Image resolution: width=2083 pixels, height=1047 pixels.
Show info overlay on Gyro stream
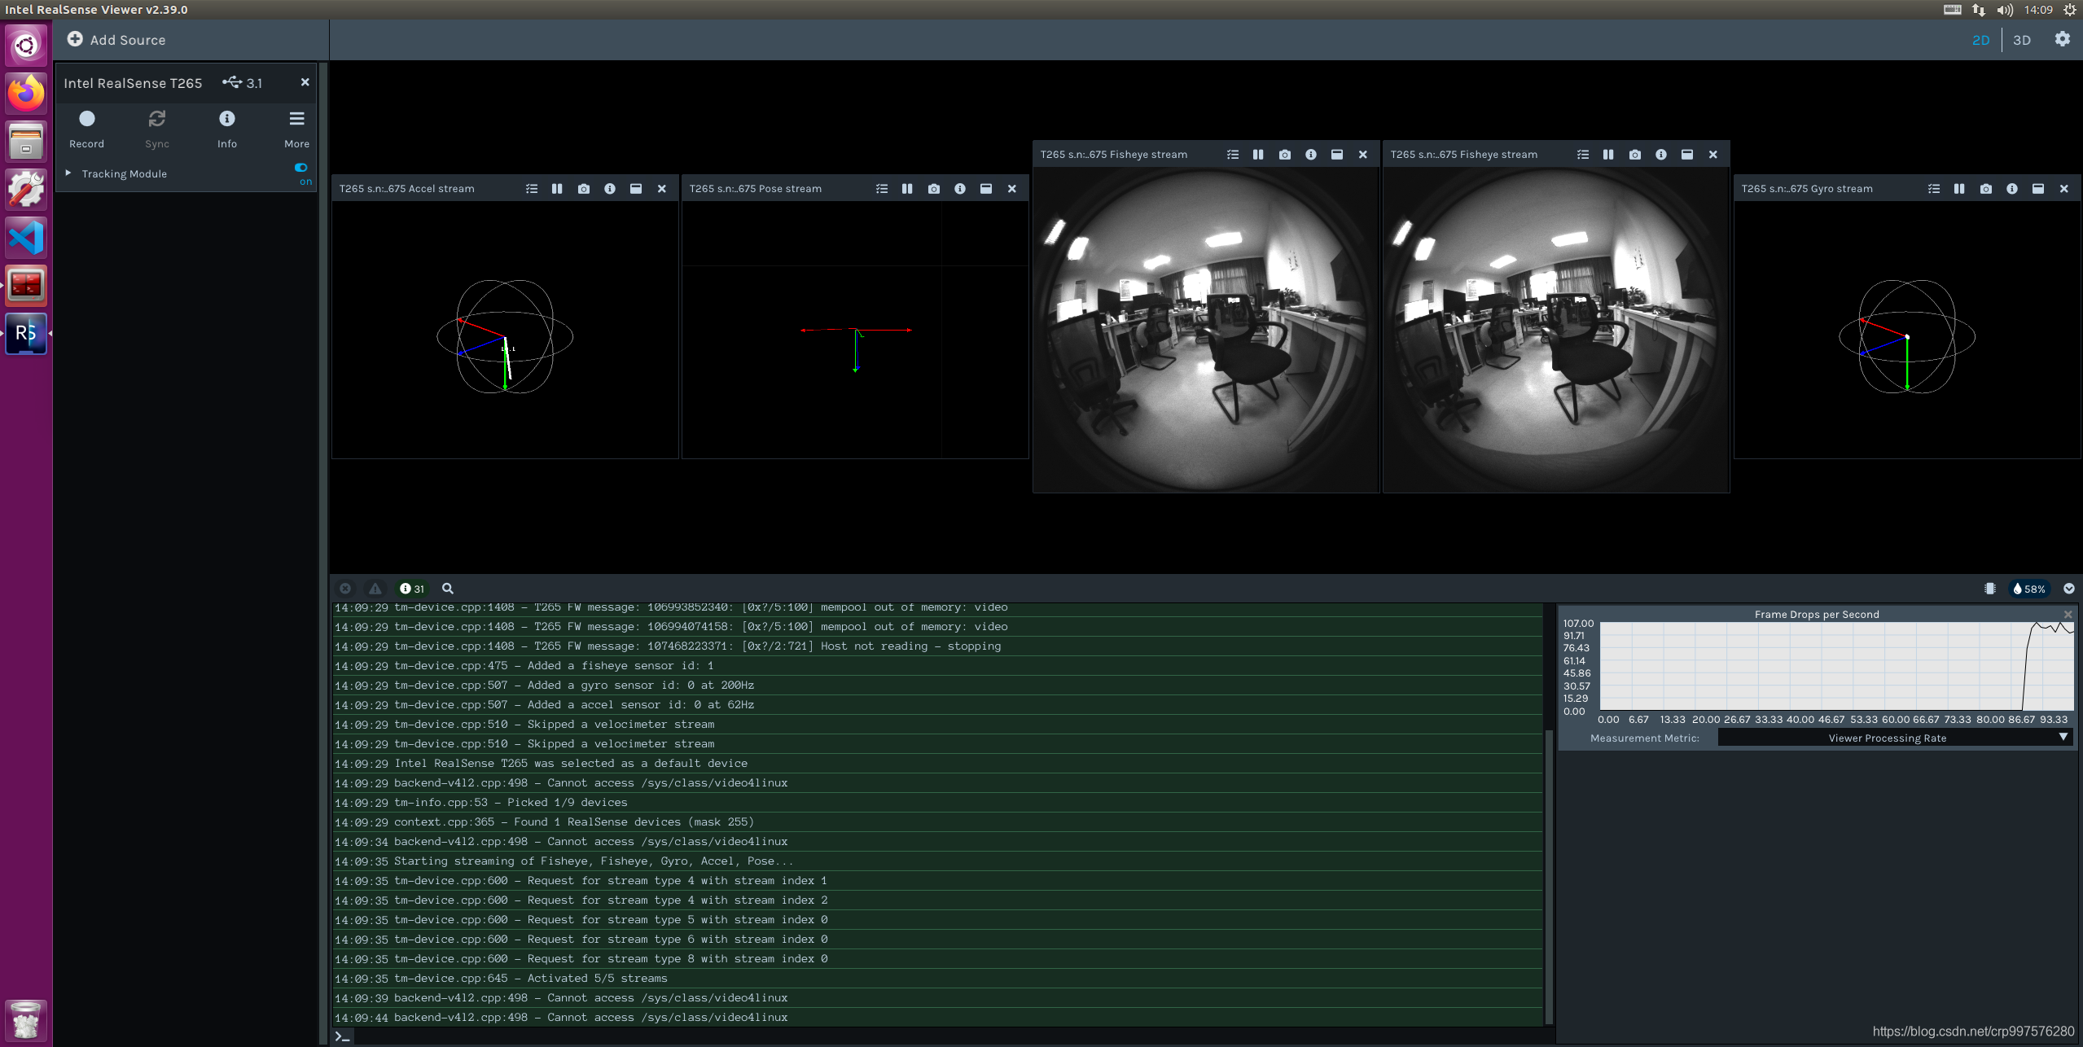[2011, 189]
